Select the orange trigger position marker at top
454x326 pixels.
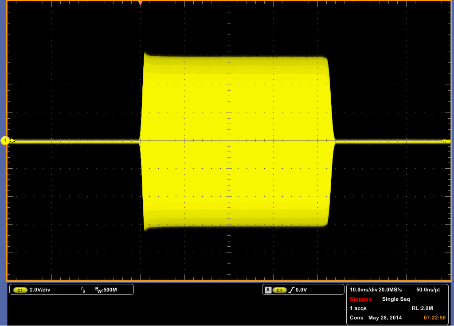(141, 4)
